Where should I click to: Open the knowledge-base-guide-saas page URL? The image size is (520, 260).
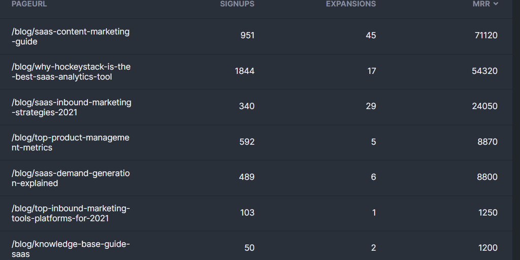pos(71,249)
